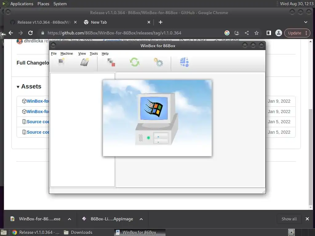Click the Google icon in address bar
Viewport: 315px width, 236px height.
(227, 33)
